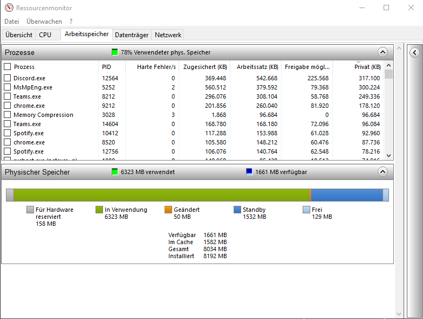Minimize the Ressourcenmonitor window

tap(362, 8)
